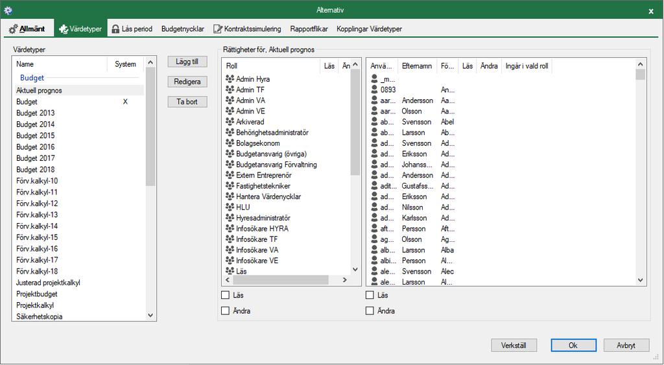
Task: Click the Infosökare HYRA role icon
Action: (x=230, y=229)
